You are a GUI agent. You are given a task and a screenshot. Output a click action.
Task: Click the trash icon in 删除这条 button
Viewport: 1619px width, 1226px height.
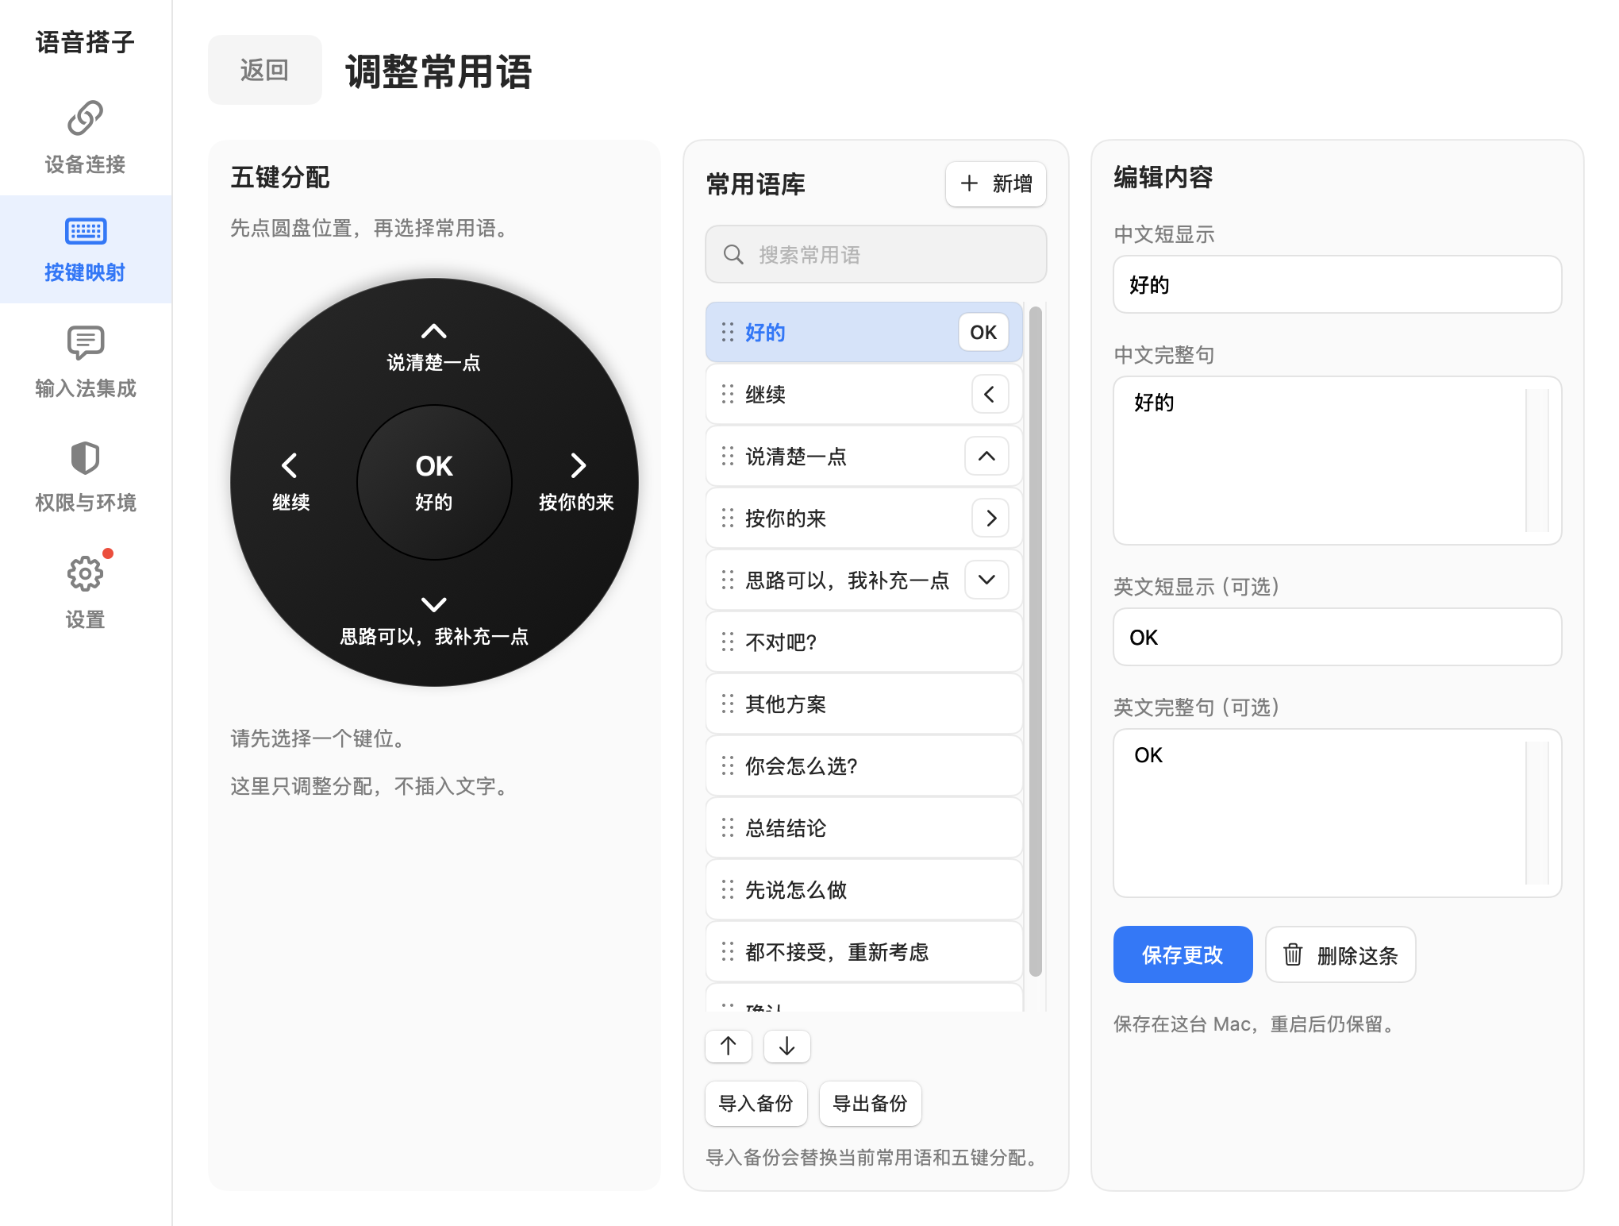click(x=1293, y=954)
